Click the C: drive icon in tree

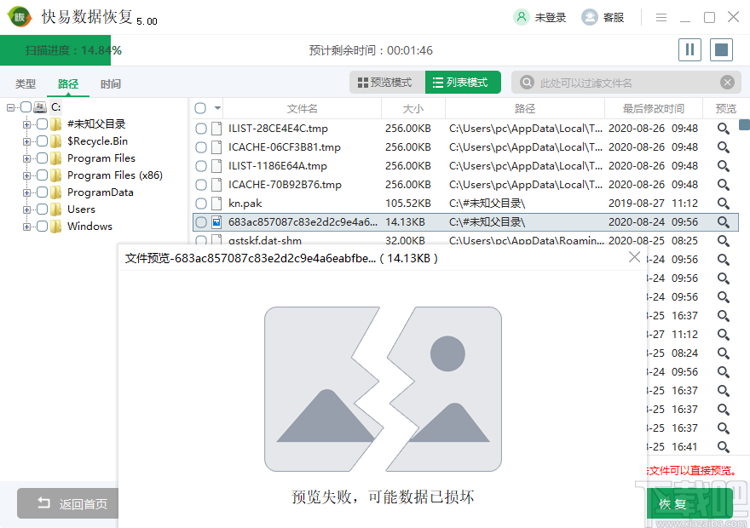40,107
